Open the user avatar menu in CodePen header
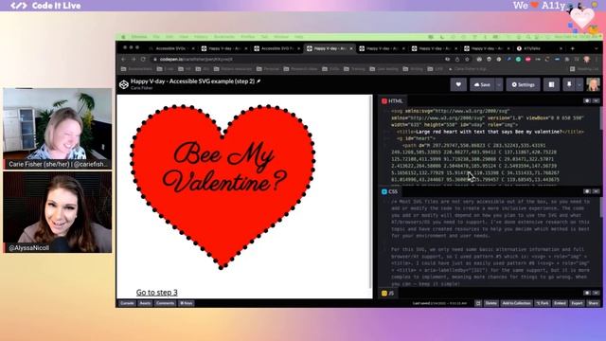Image resolution: width=606 pixels, height=341 pixels. click(593, 84)
